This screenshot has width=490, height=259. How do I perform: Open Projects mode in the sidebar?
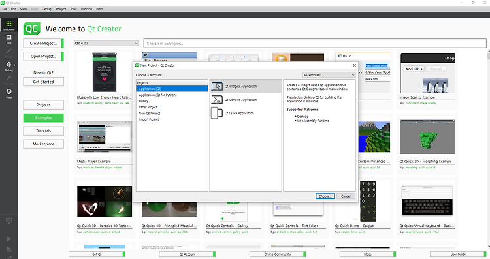8,80
